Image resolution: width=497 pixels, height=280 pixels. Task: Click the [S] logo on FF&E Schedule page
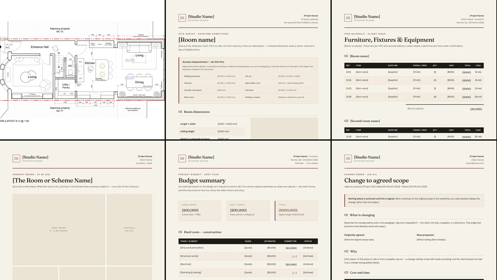(348, 18)
